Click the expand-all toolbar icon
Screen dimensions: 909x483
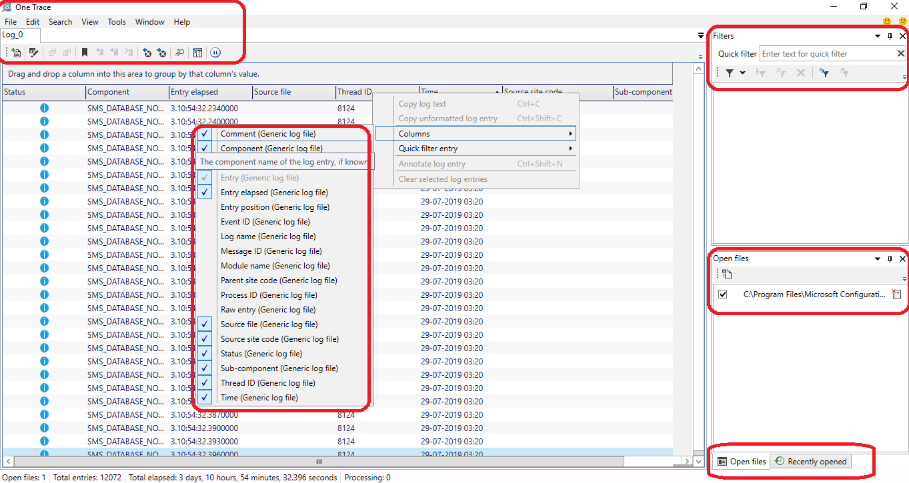[67, 53]
